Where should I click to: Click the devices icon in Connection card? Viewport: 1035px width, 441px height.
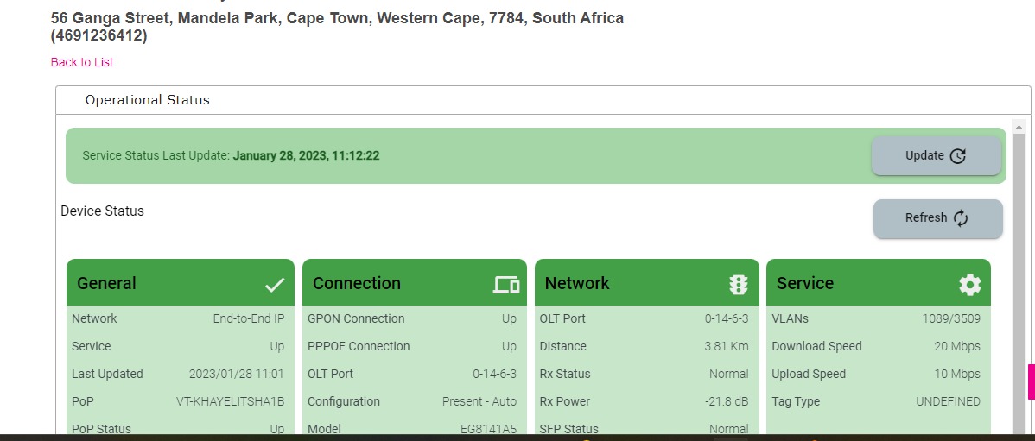click(x=506, y=284)
